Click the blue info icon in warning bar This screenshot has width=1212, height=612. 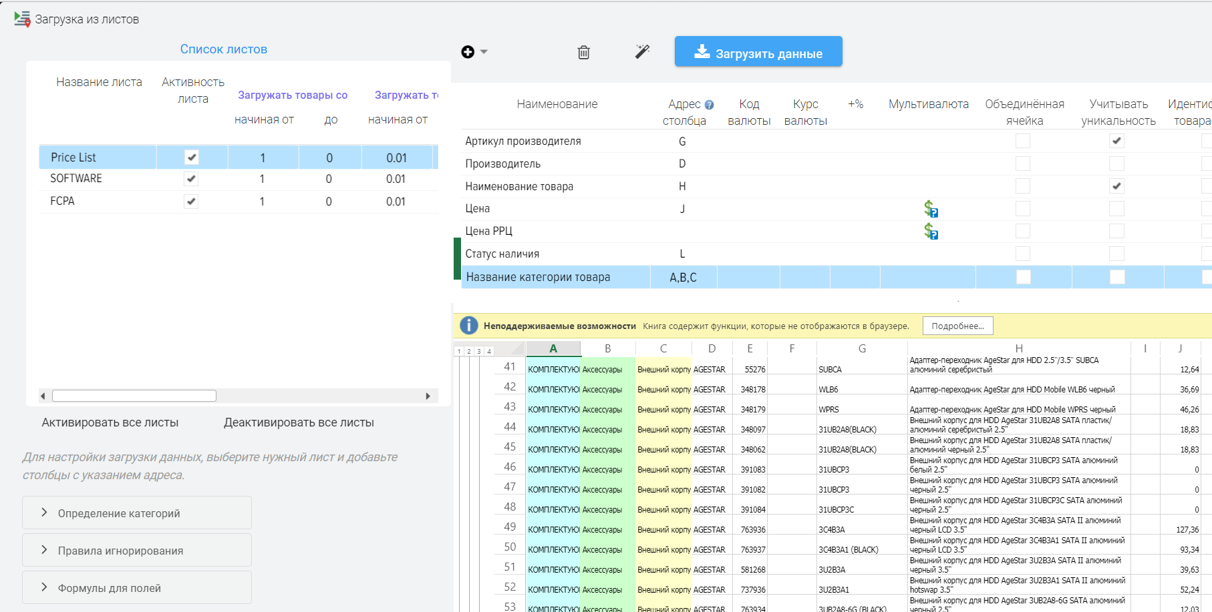pos(469,326)
